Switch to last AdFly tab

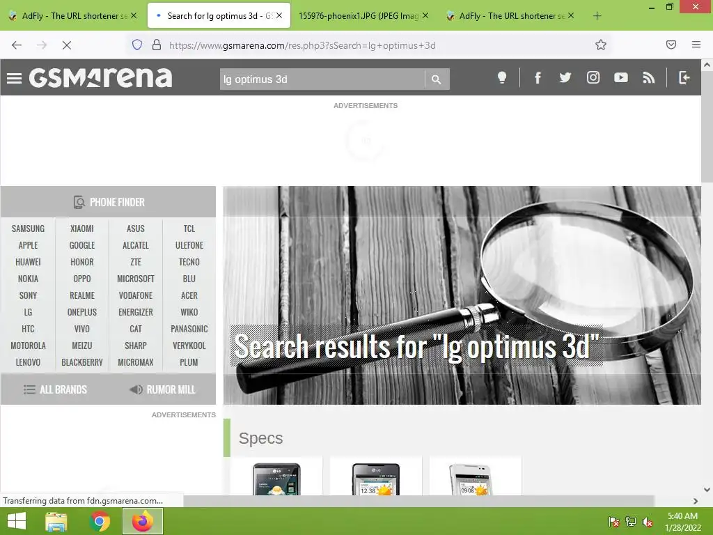coord(510,15)
